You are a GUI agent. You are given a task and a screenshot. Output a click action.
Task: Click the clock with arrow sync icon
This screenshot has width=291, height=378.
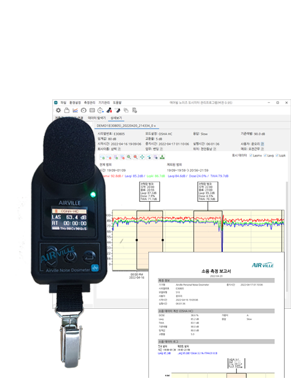click(x=100, y=110)
